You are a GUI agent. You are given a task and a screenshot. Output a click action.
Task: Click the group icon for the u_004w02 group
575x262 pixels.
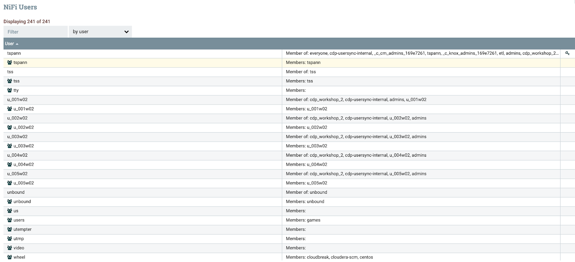click(10, 165)
